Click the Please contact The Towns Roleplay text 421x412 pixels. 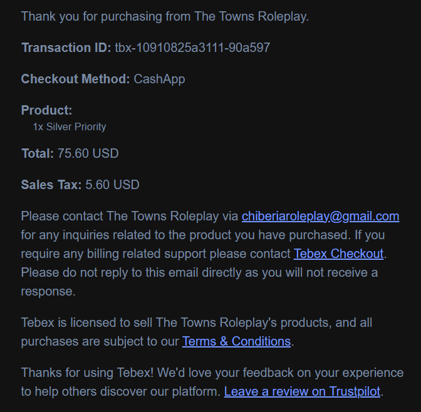tap(130, 217)
